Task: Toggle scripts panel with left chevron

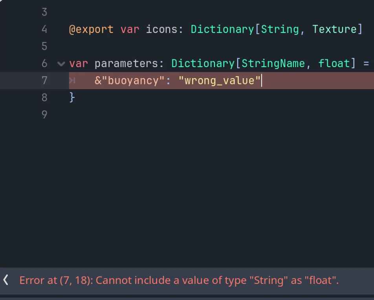Action: click(x=6, y=280)
